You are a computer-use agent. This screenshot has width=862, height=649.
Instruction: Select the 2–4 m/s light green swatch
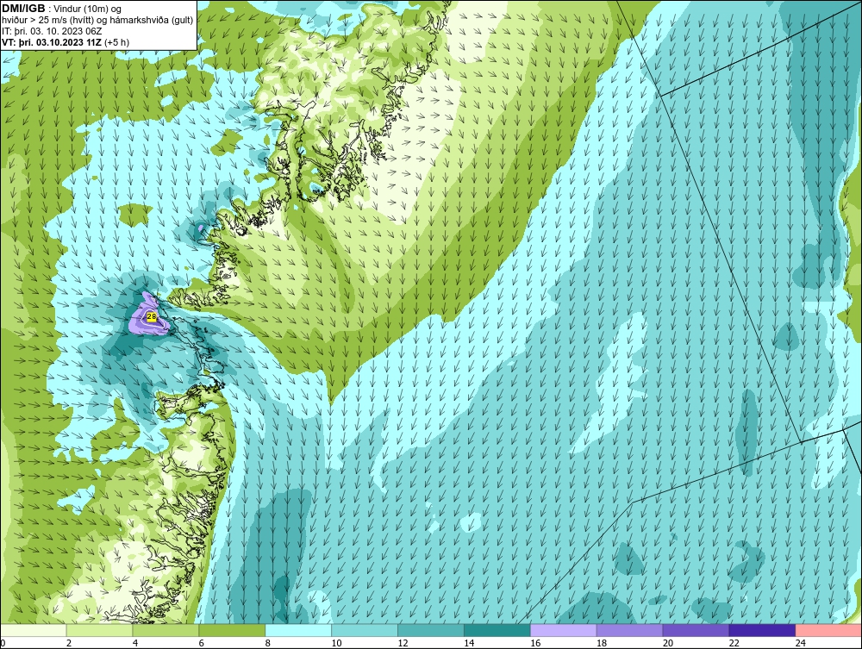coord(99,630)
